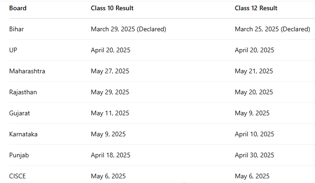Select the Punjab row label
Viewport: 315px width, 183px height.
[19, 155]
